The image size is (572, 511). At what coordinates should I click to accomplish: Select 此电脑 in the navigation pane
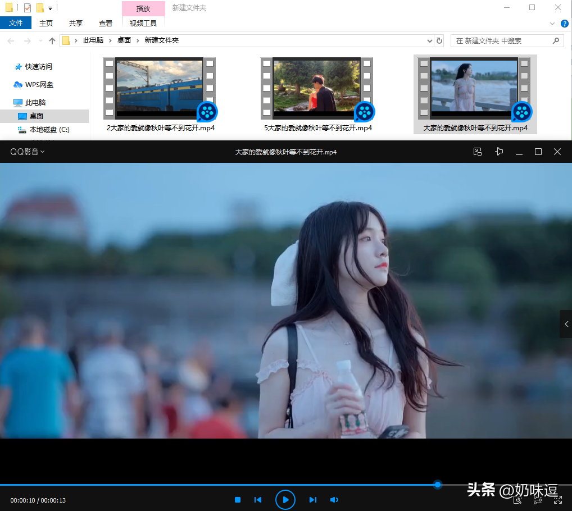[x=30, y=102]
